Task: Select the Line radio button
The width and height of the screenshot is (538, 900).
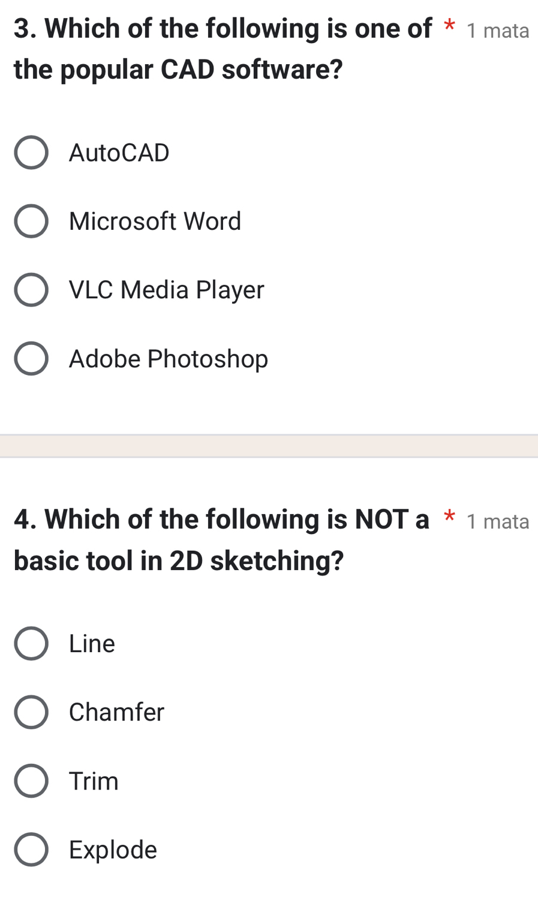Action: (x=31, y=644)
